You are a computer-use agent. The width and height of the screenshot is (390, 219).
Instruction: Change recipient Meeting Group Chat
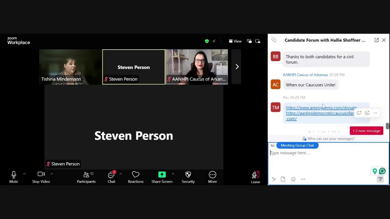pyautogui.click(x=297, y=145)
